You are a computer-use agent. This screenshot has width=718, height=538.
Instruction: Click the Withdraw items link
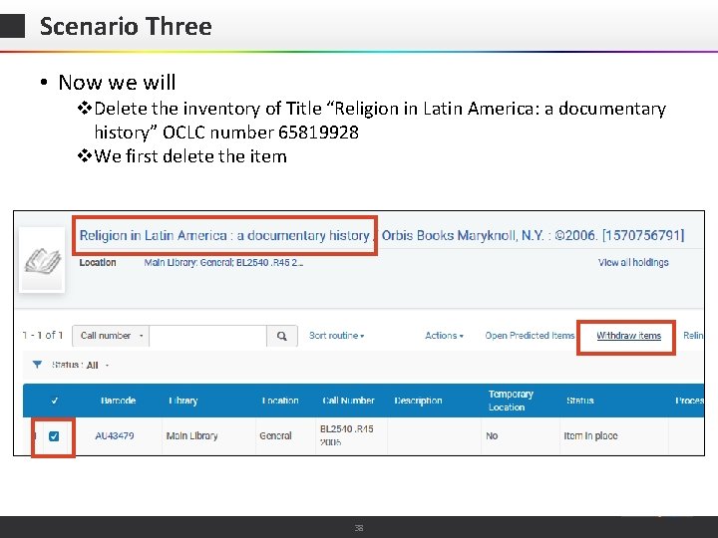(628, 336)
